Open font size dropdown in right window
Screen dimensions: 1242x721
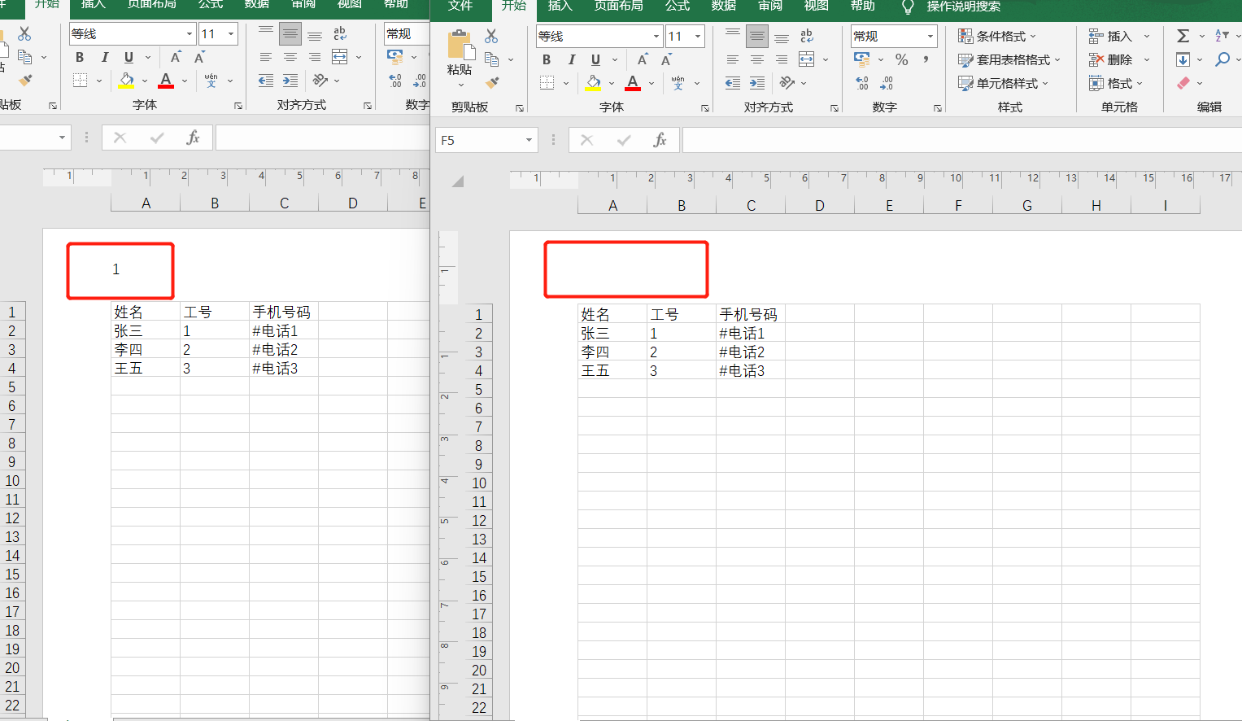pyautogui.click(x=698, y=37)
